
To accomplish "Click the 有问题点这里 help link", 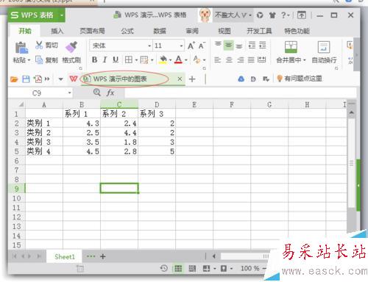I will [300, 79].
